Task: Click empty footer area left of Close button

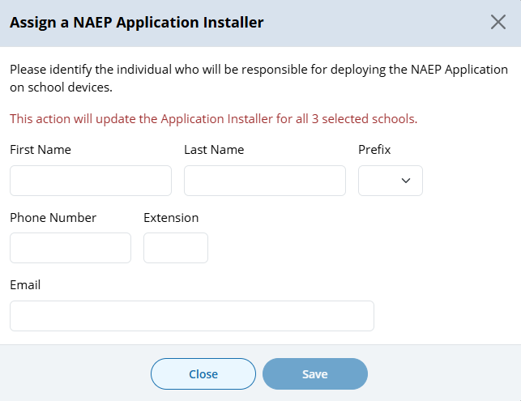Action: 73,374
